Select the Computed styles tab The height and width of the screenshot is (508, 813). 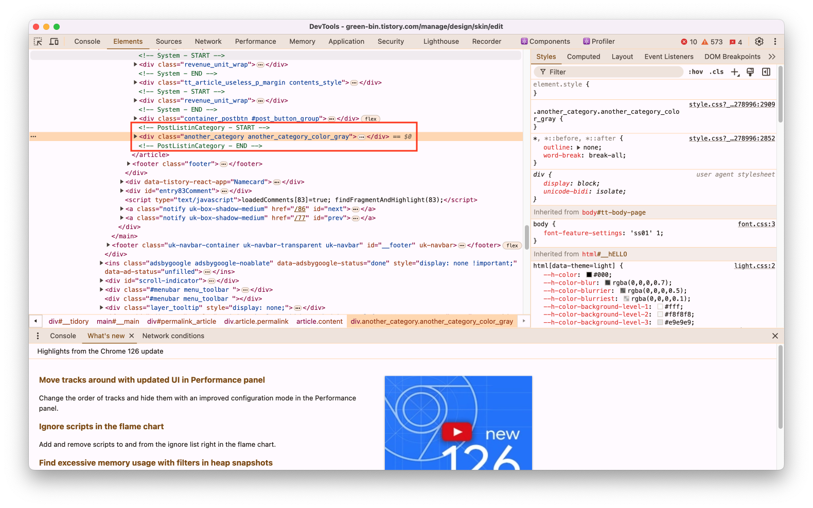(584, 57)
